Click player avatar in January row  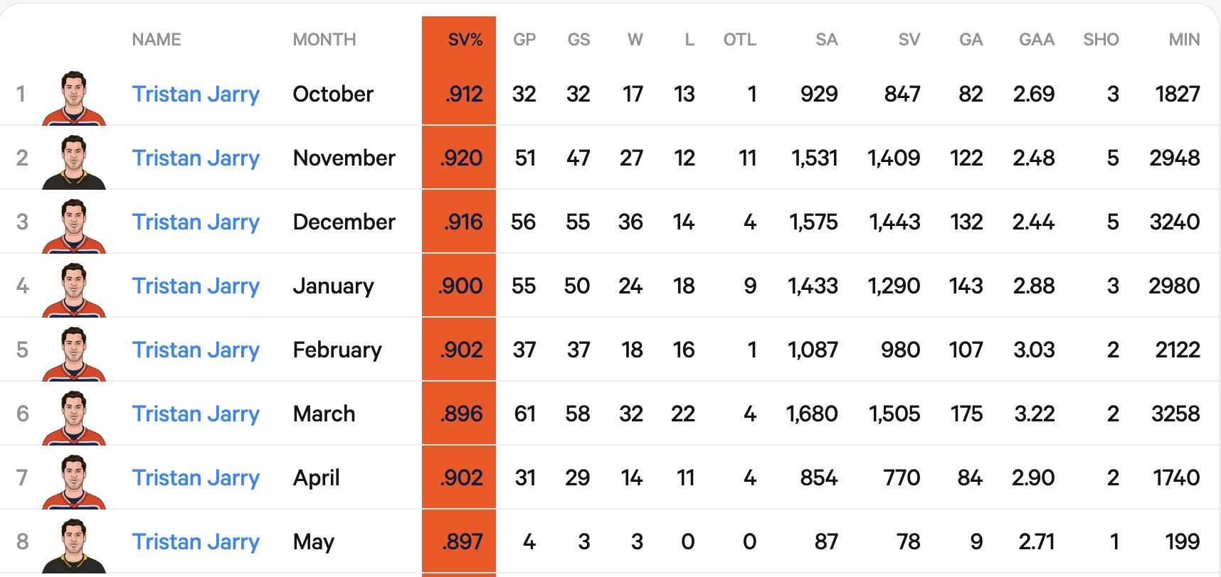click(x=74, y=290)
